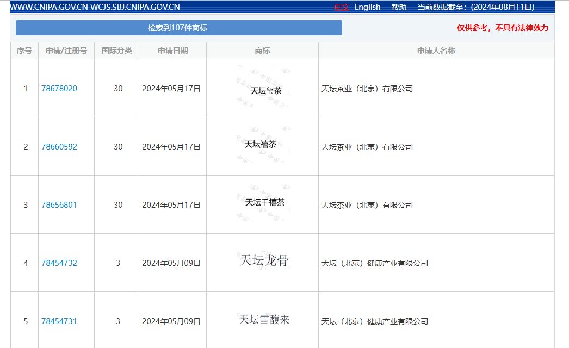Select applicant 天坛茶业（北京）有限公司 in row 3
Image resolution: width=569 pixels, height=348 pixels.
[367, 205]
